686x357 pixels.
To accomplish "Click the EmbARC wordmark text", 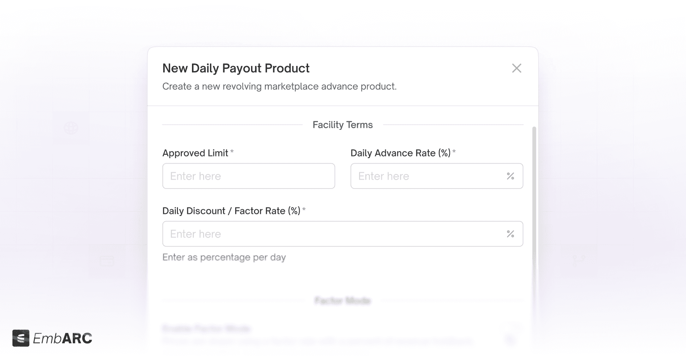I will [x=63, y=339].
